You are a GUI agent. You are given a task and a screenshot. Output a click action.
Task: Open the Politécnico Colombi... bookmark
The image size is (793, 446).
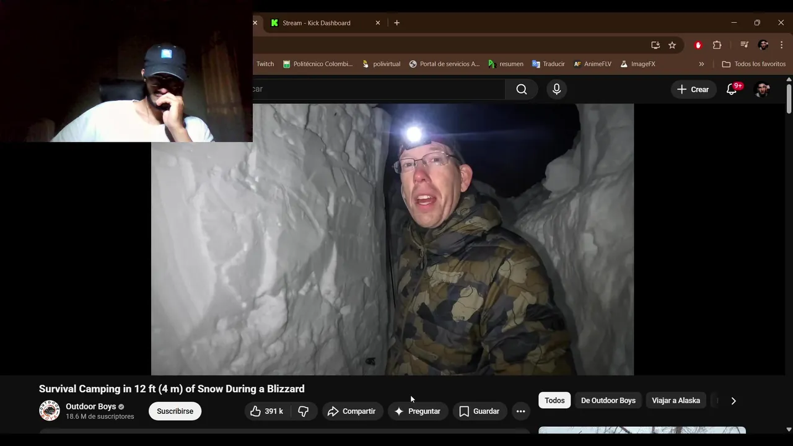pos(317,64)
